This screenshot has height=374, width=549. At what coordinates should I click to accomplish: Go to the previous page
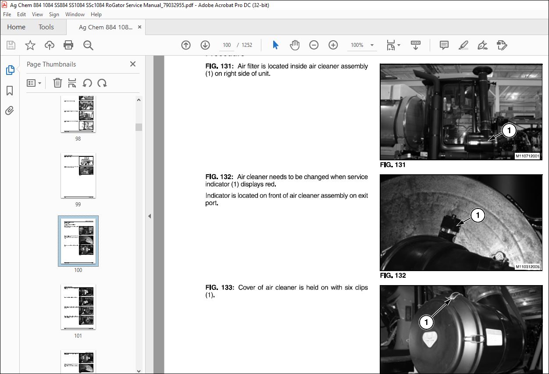[x=186, y=45]
